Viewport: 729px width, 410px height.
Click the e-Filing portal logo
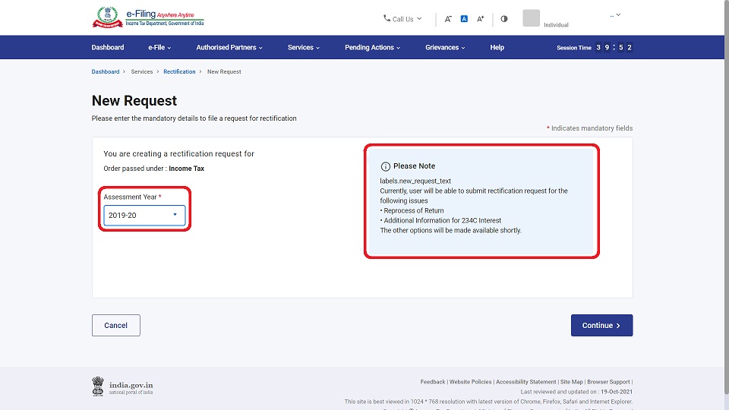(148, 17)
